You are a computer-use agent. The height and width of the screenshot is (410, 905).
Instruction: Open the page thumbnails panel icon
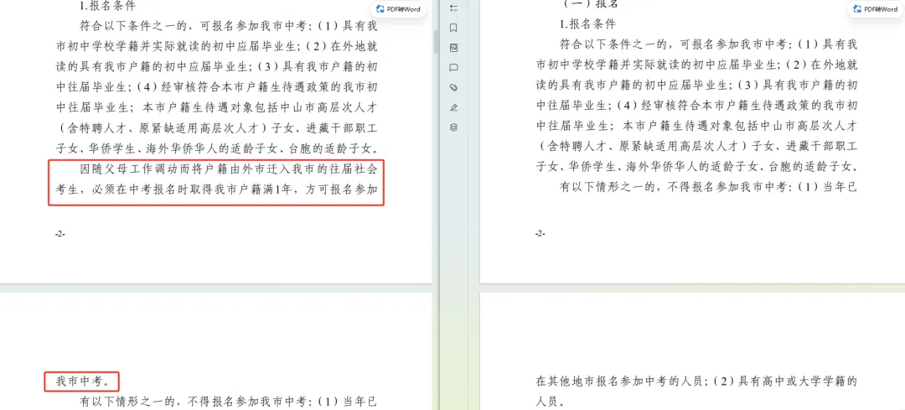(x=453, y=47)
